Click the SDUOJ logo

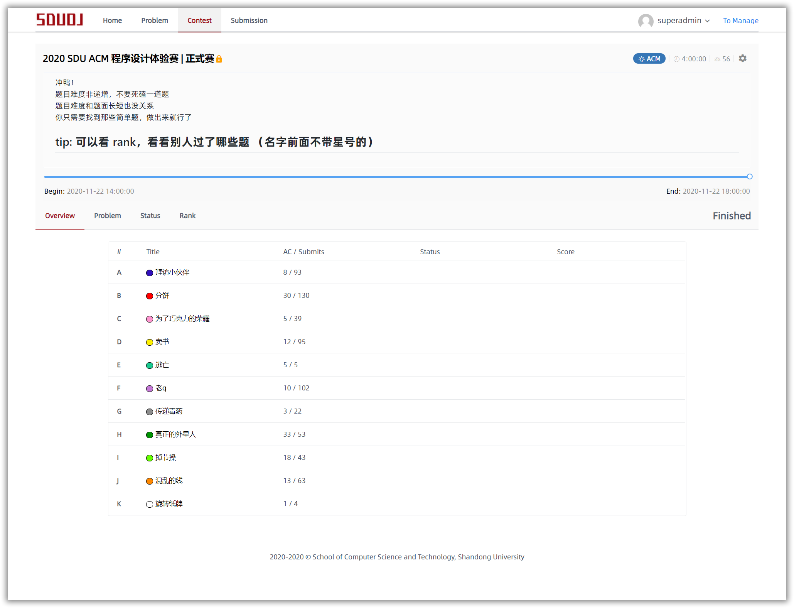pos(59,20)
